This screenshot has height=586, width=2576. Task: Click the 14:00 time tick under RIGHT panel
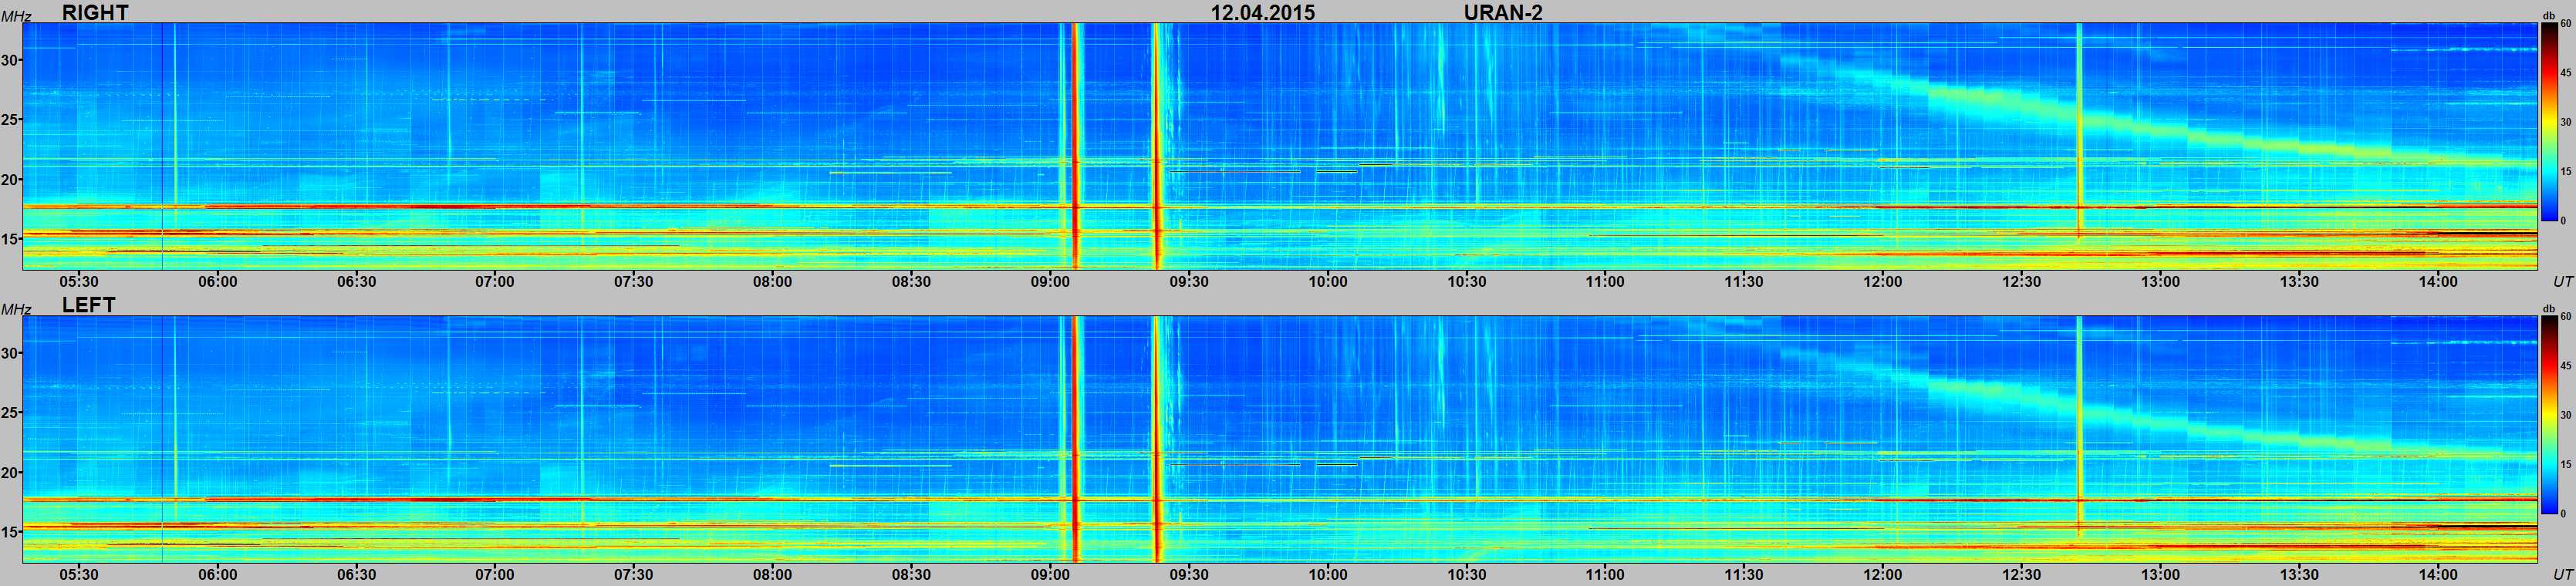(x=2438, y=282)
